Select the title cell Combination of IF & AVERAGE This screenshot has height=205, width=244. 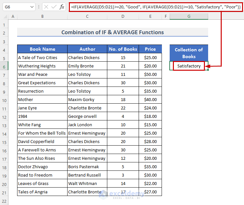coord(112,32)
